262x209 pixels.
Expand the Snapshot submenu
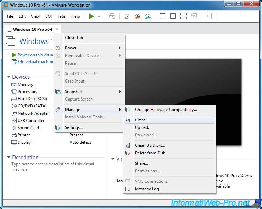point(89,92)
